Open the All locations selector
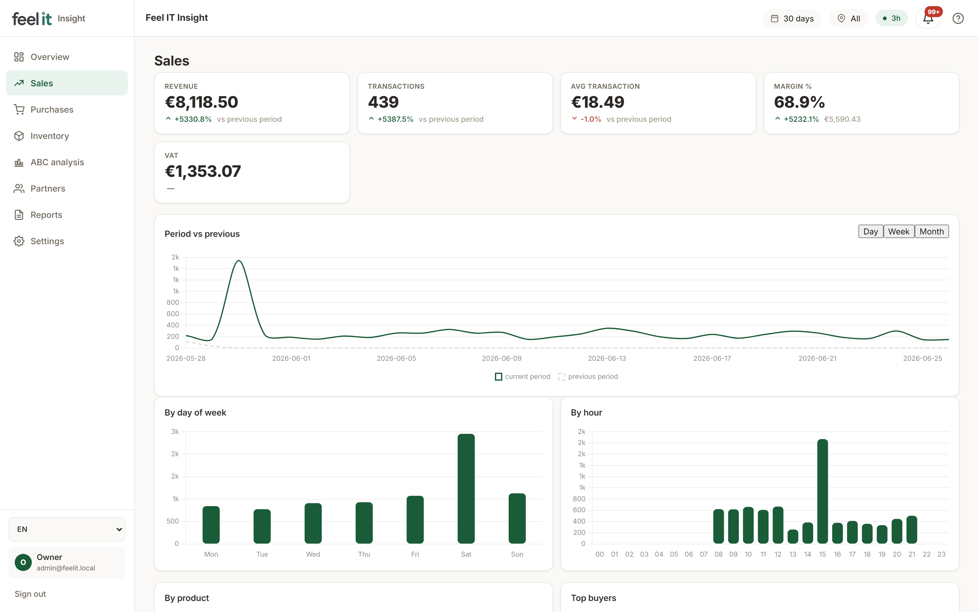The height and width of the screenshot is (612, 979). 848,18
